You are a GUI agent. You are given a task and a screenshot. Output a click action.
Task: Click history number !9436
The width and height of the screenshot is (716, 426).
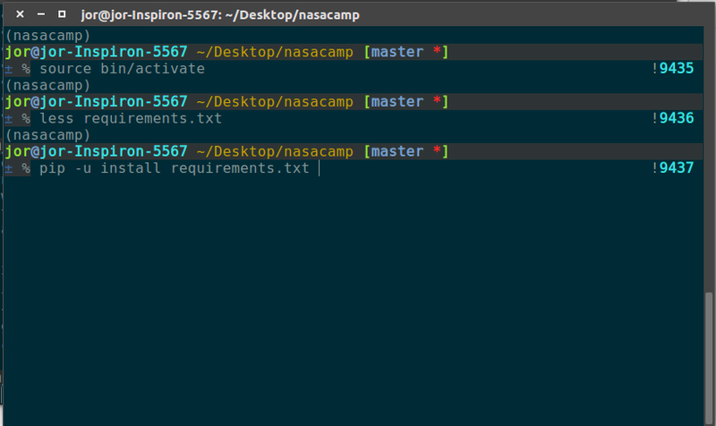673,118
